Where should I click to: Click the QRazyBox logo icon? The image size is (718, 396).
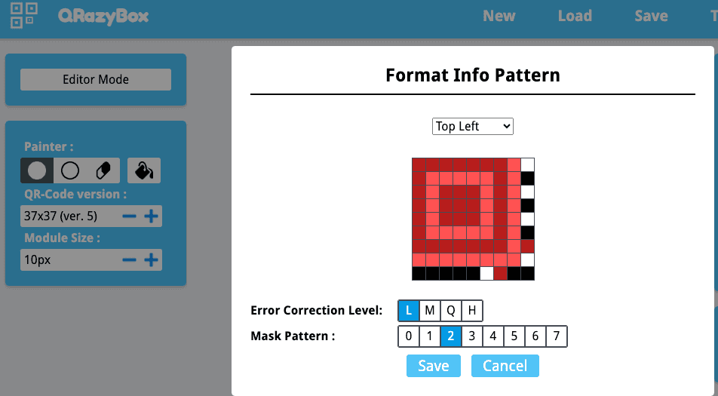[x=23, y=16]
